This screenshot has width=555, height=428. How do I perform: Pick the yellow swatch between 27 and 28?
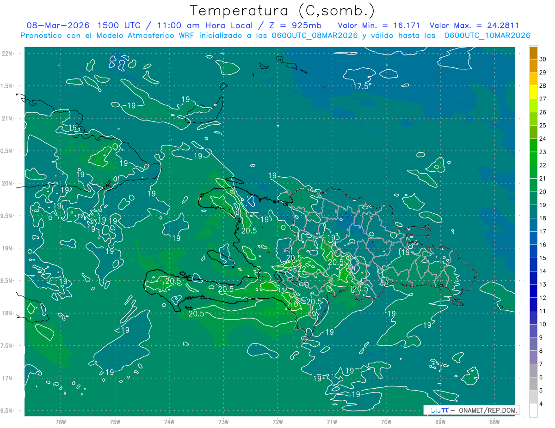click(533, 92)
